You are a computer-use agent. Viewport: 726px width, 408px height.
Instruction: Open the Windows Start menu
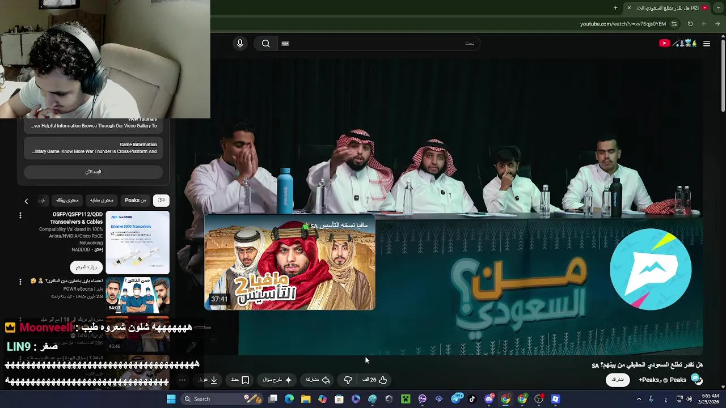pyautogui.click(x=171, y=399)
